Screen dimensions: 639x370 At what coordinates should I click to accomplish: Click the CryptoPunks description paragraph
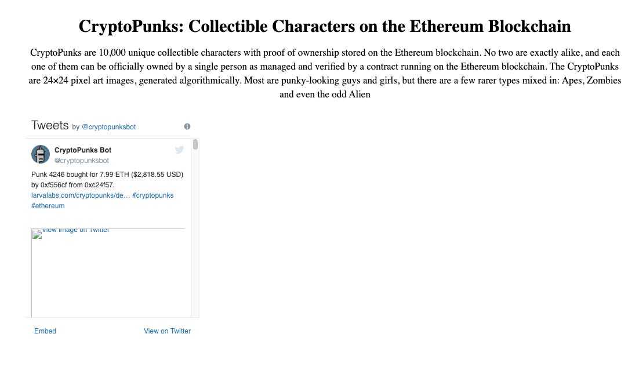click(x=325, y=73)
